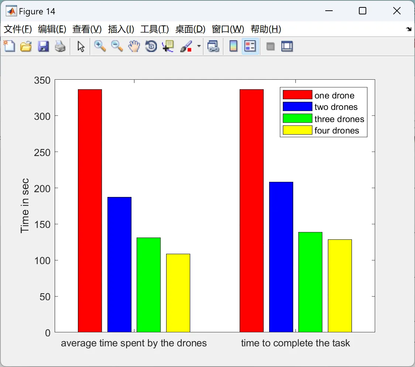Open the 窗口(W) menu
415x367 pixels.
228,29
